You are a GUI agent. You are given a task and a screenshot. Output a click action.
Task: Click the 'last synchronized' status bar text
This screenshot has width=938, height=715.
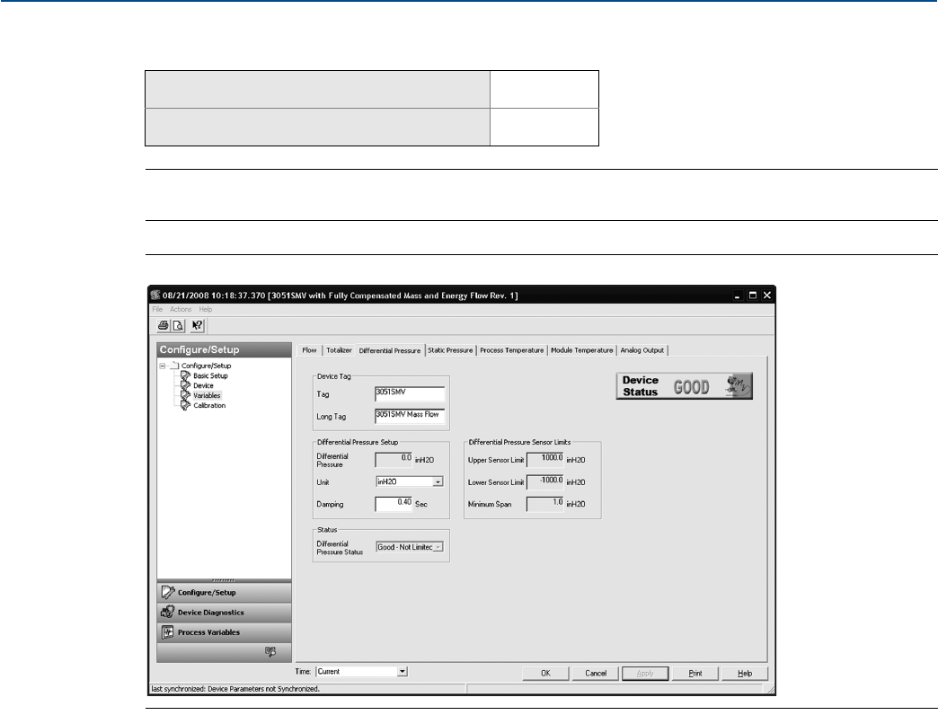[235, 689]
